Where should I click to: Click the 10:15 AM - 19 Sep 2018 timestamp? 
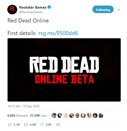23,106
